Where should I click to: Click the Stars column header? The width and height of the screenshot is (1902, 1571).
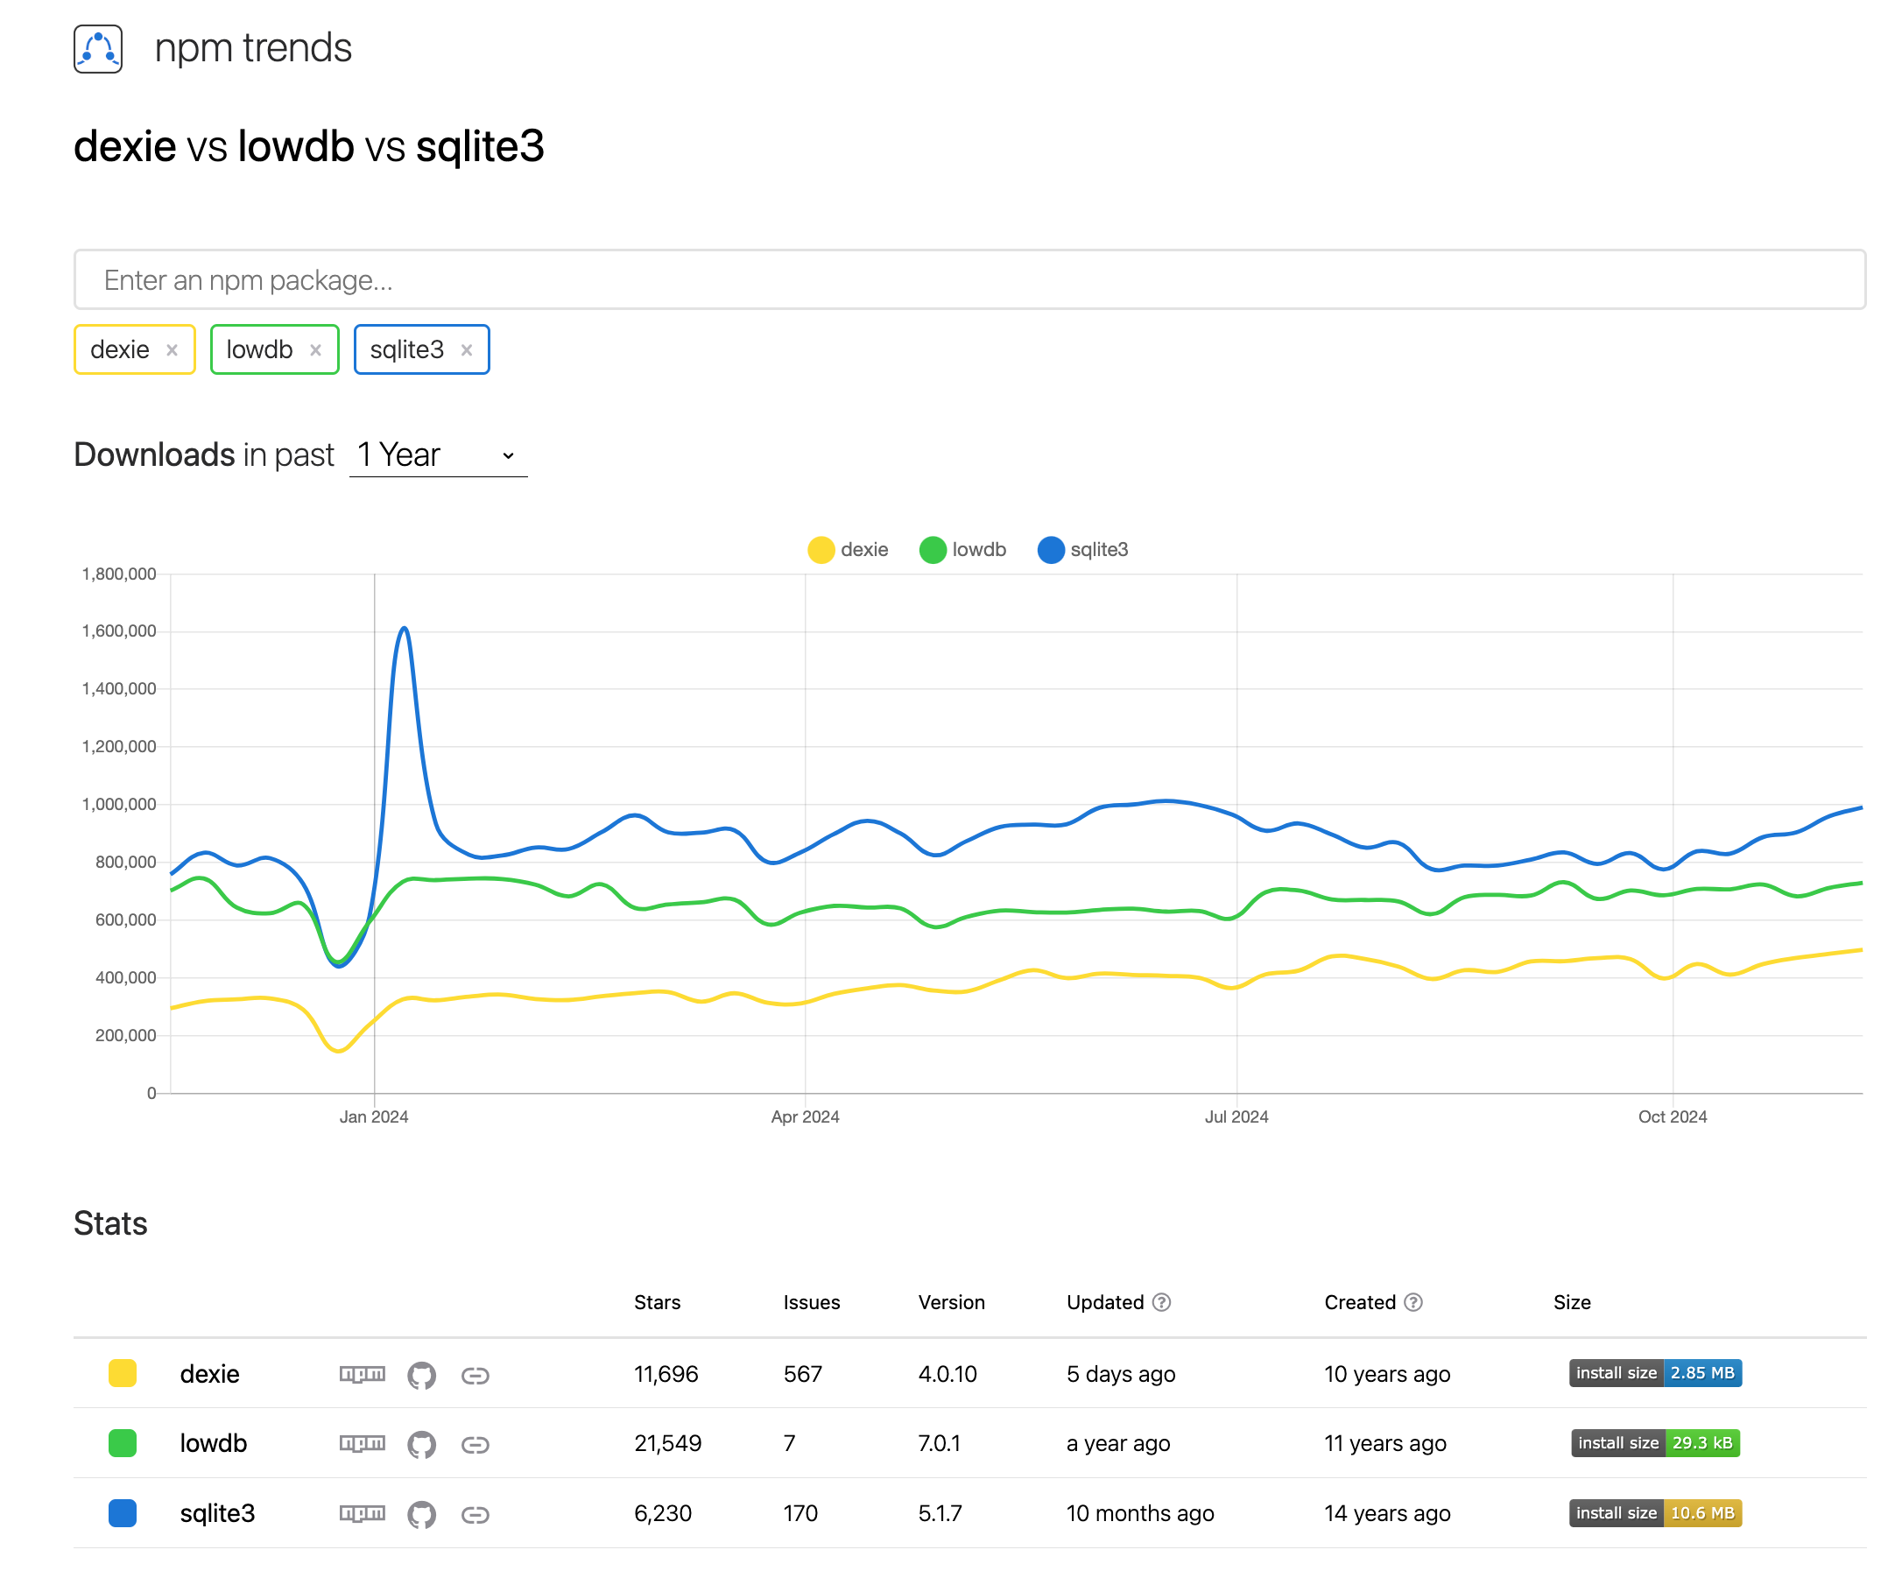(657, 1302)
